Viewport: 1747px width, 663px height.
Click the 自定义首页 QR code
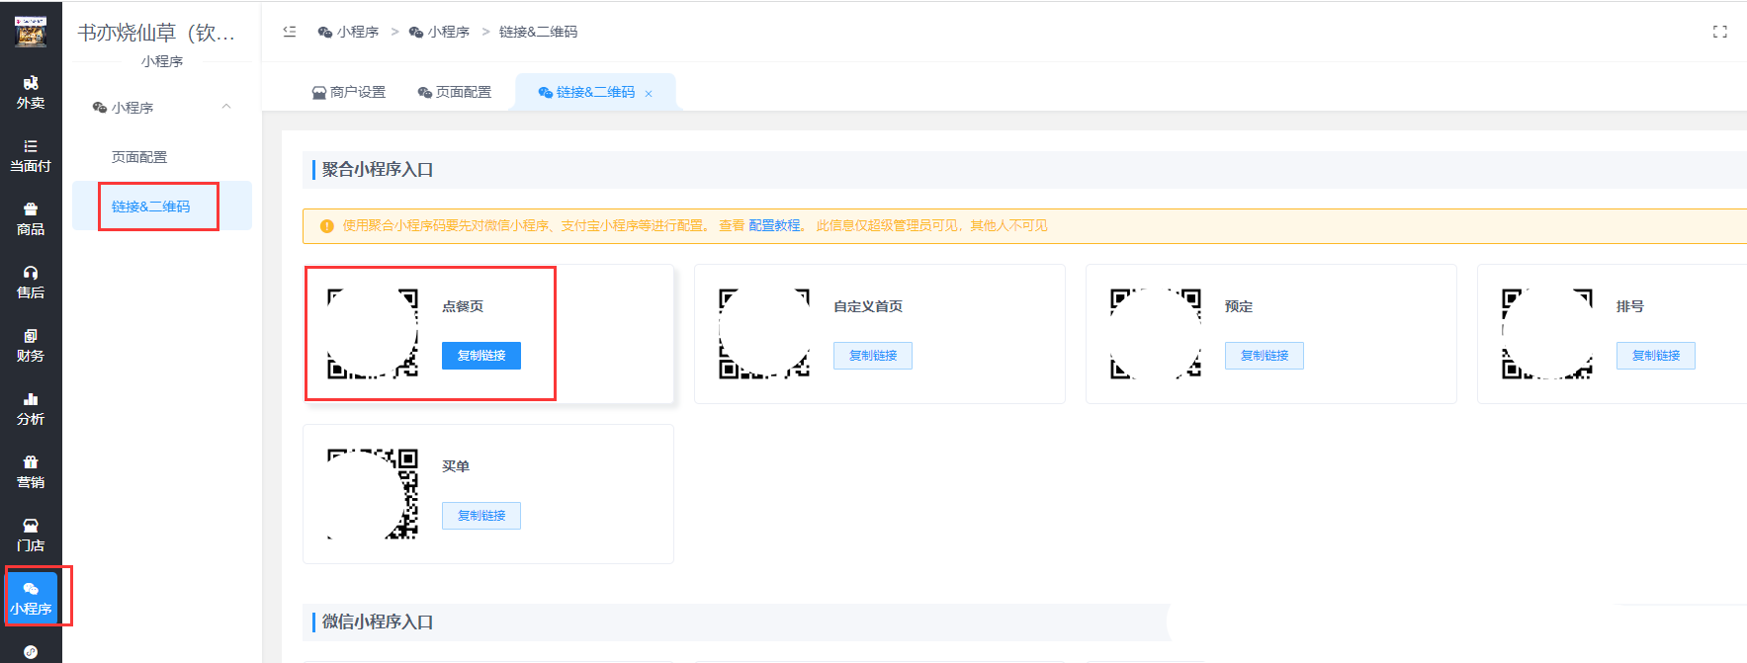[764, 334]
